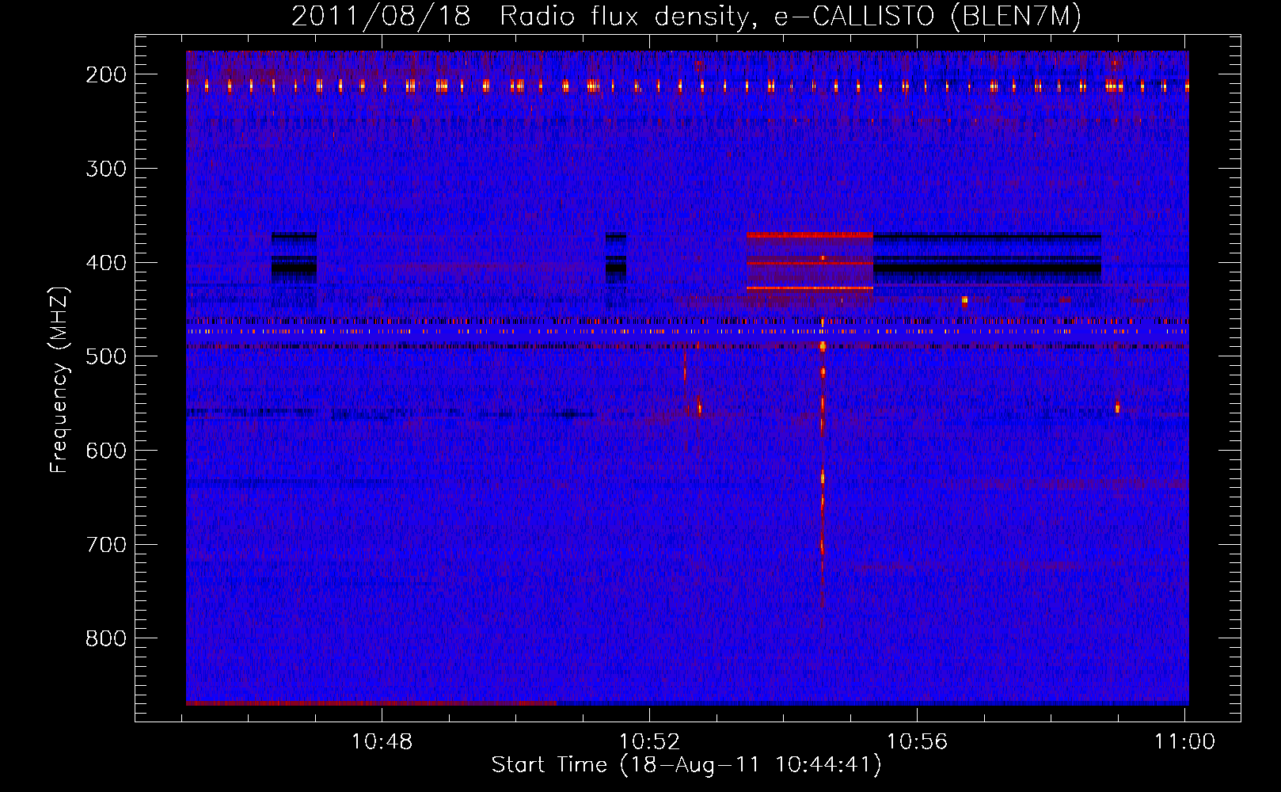Click the 'Frequency (MHZ)' axis label
1281x792 pixels.
tap(59, 380)
